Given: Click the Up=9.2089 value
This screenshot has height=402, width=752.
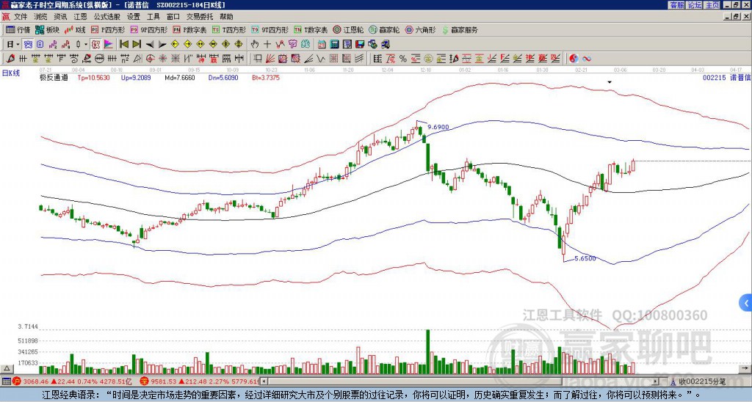Looking at the screenshot, I should click(x=136, y=78).
